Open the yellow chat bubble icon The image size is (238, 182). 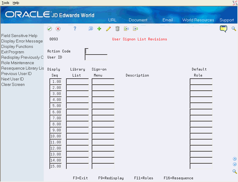click(224, 29)
